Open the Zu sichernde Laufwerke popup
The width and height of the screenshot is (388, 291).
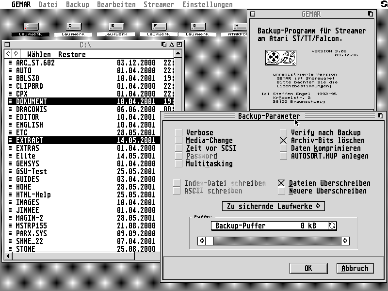click(x=273, y=206)
